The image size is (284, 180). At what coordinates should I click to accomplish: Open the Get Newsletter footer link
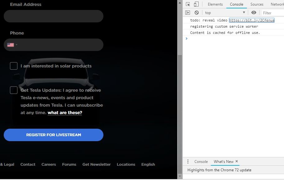pos(96,164)
